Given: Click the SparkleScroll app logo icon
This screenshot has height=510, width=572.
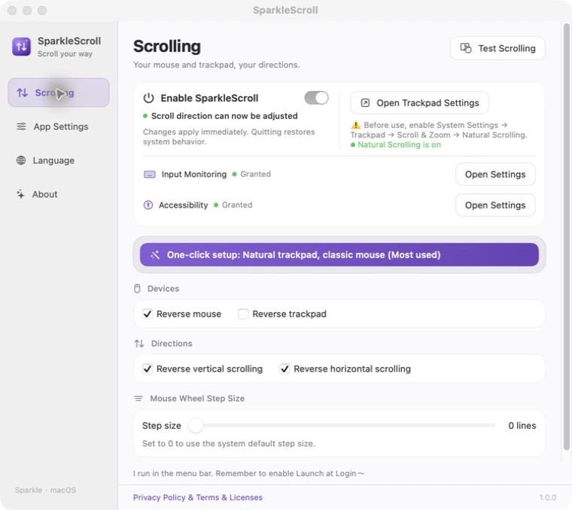Looking at the screenshot, I should (21, 47).
